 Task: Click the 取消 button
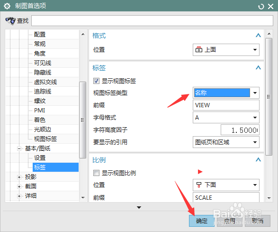click(258, 221)
